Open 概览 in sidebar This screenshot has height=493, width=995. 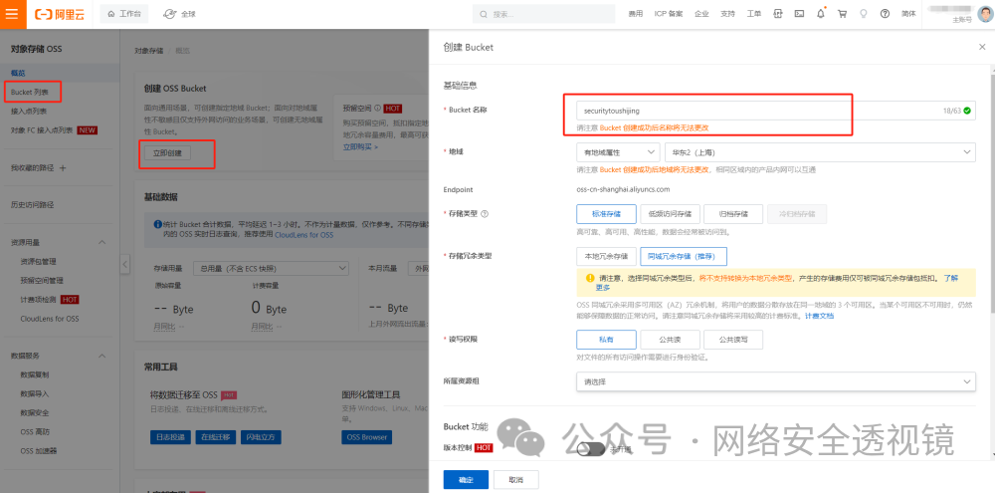coord(18,73)
